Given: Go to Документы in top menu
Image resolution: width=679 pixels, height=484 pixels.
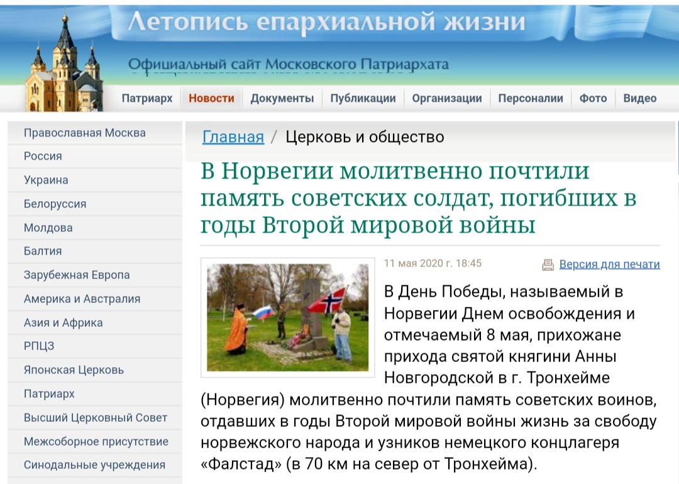Looking at the screenshot, I should tap(282, 98).
